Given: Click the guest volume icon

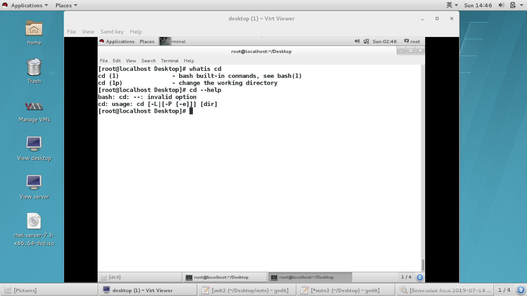Looking at the screenshot, I should (x=357, y=41).
